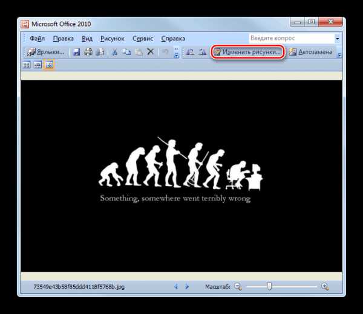Click the 'Введите вопрос' help search field
This screenshot has height=314, width=363.
pyautogui.click(x=292, y=38)
